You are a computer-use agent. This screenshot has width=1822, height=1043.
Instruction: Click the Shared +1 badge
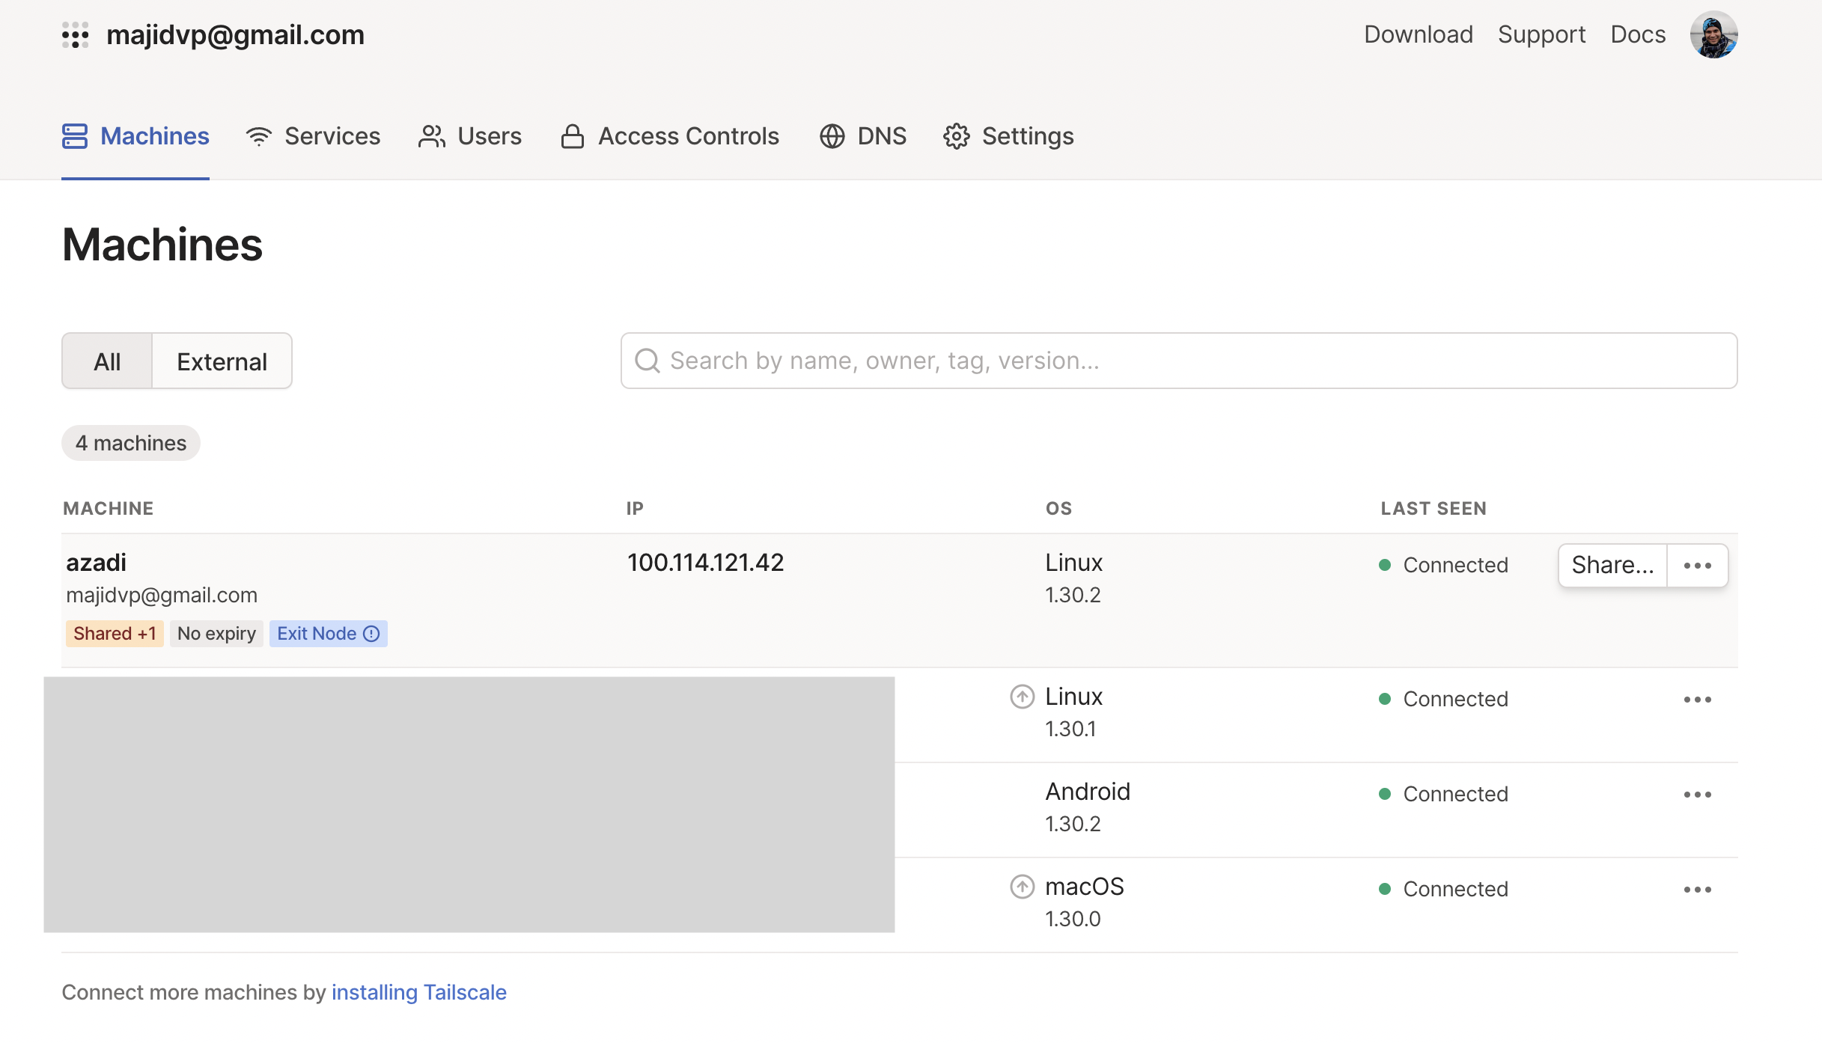(x=115, y=634)
